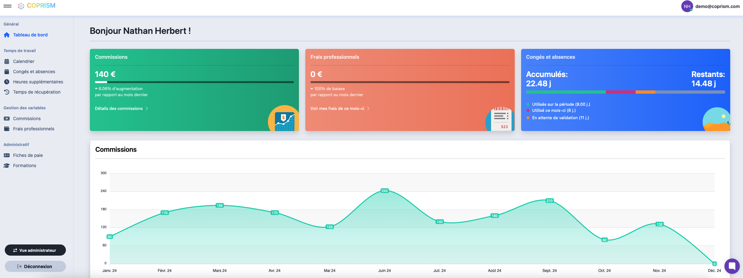Click green dot legend Utilisés sur la période
Image resolution: width=743 pixels, height=278 pixels.
pos(528,104)
